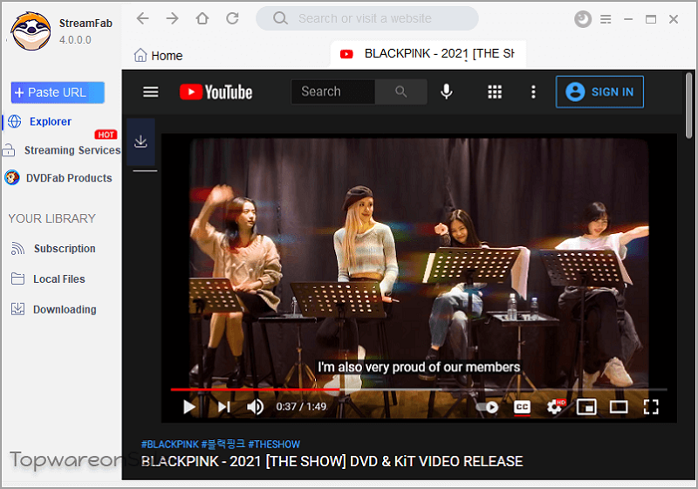Click the Explorer globe icon
The image size is (698, 489).
(15, 121)
